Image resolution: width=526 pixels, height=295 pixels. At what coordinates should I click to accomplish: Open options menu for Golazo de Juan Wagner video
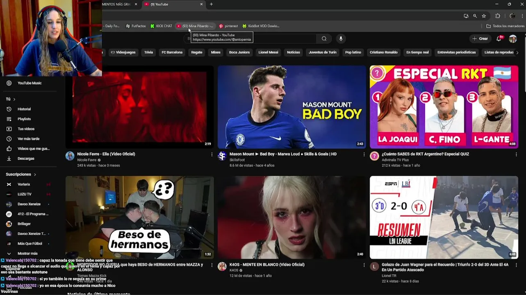[516, 265]
